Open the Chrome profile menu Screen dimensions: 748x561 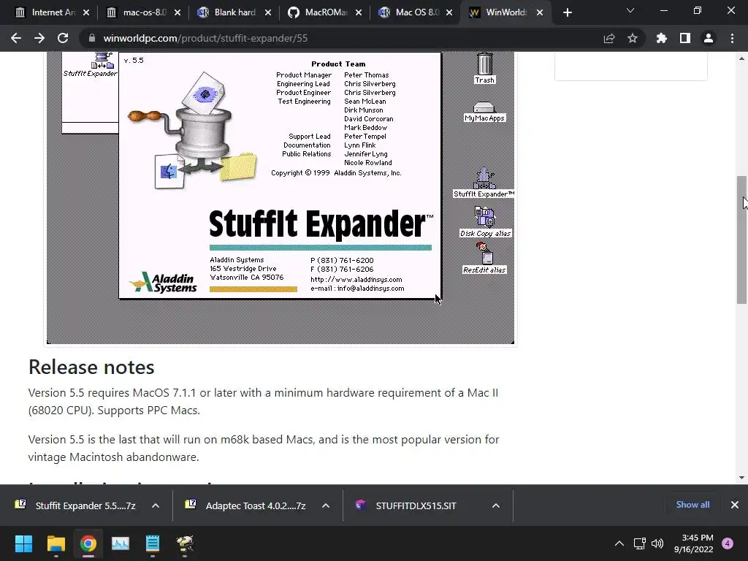click(709, 38)
